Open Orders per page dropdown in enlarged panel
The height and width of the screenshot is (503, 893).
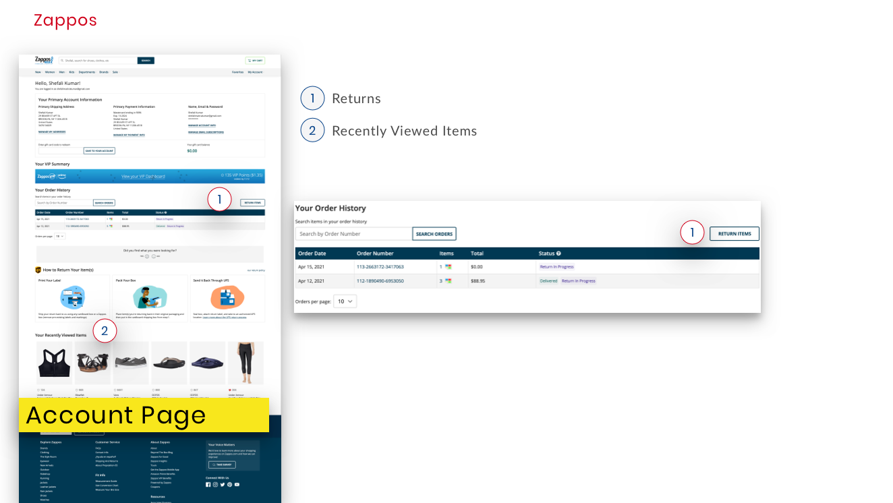click(x=345, y=301)
